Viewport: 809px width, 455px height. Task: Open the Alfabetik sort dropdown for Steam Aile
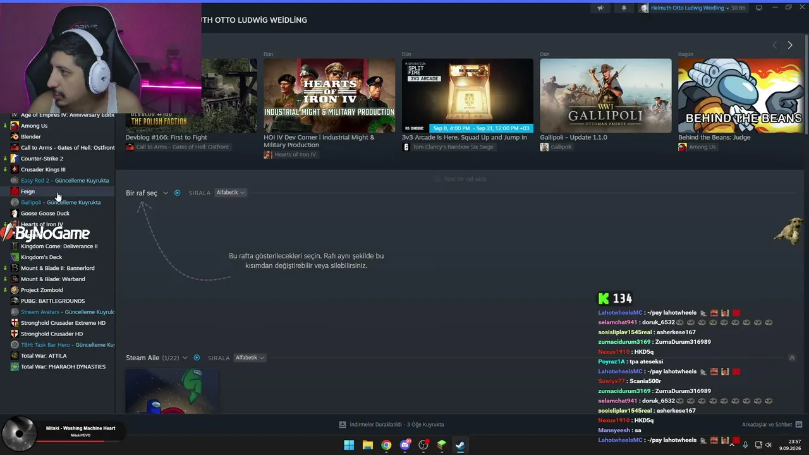250,358
